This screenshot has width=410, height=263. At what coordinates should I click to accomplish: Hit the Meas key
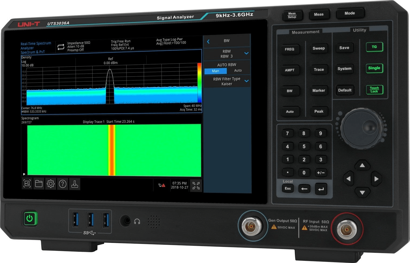click(x=319, y=15)
